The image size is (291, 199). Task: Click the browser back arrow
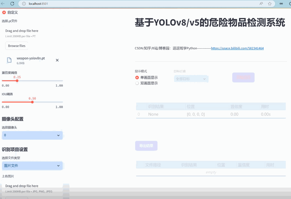point(2,3)
